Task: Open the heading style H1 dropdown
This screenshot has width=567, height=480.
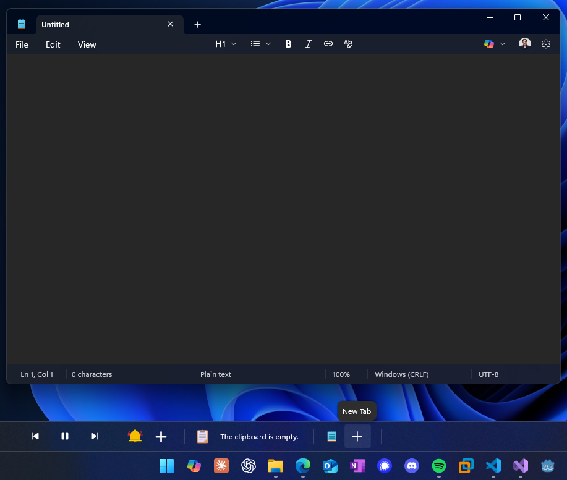Action: 226,44
